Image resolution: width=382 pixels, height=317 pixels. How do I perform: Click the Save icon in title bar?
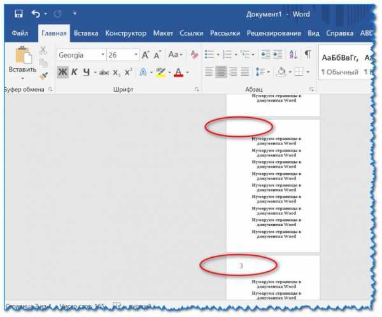coord(18,13)
